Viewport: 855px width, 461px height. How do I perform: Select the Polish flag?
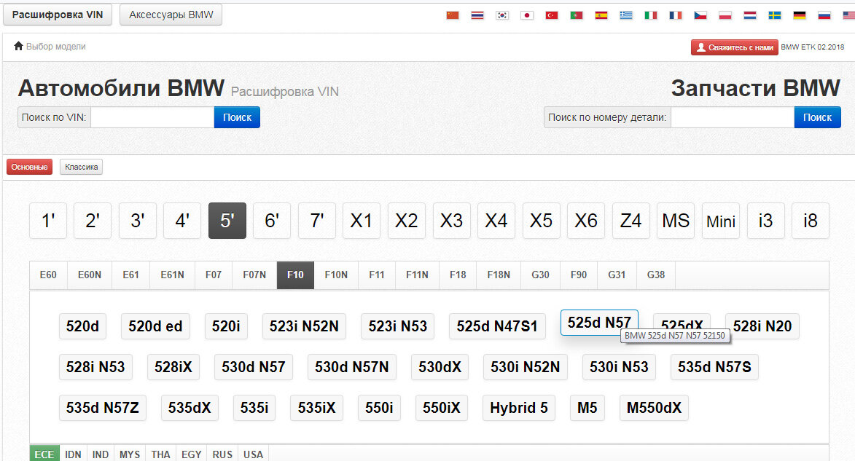click(725, 15)
